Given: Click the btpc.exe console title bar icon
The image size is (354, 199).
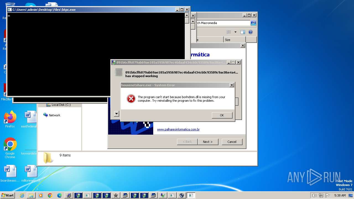Looking at the screenshot, I should pyautogui.click(x=10, y=9).
